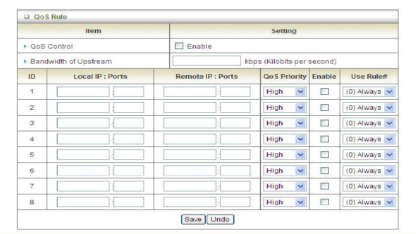
Task: Click the Undo button
Action: pyautogui.click(x=220, y=219)
